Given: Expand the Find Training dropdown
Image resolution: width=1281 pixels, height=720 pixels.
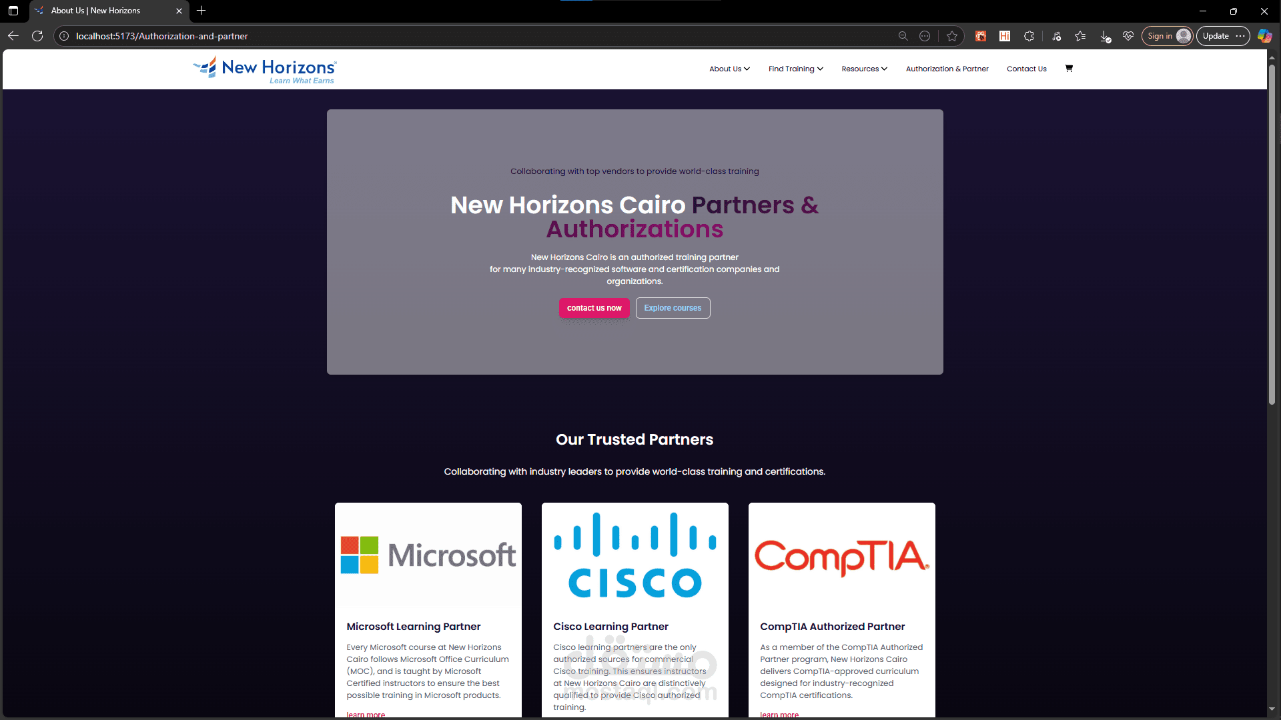Looking at the screenshot, I should pyautogui.click(x=795, y=69).
